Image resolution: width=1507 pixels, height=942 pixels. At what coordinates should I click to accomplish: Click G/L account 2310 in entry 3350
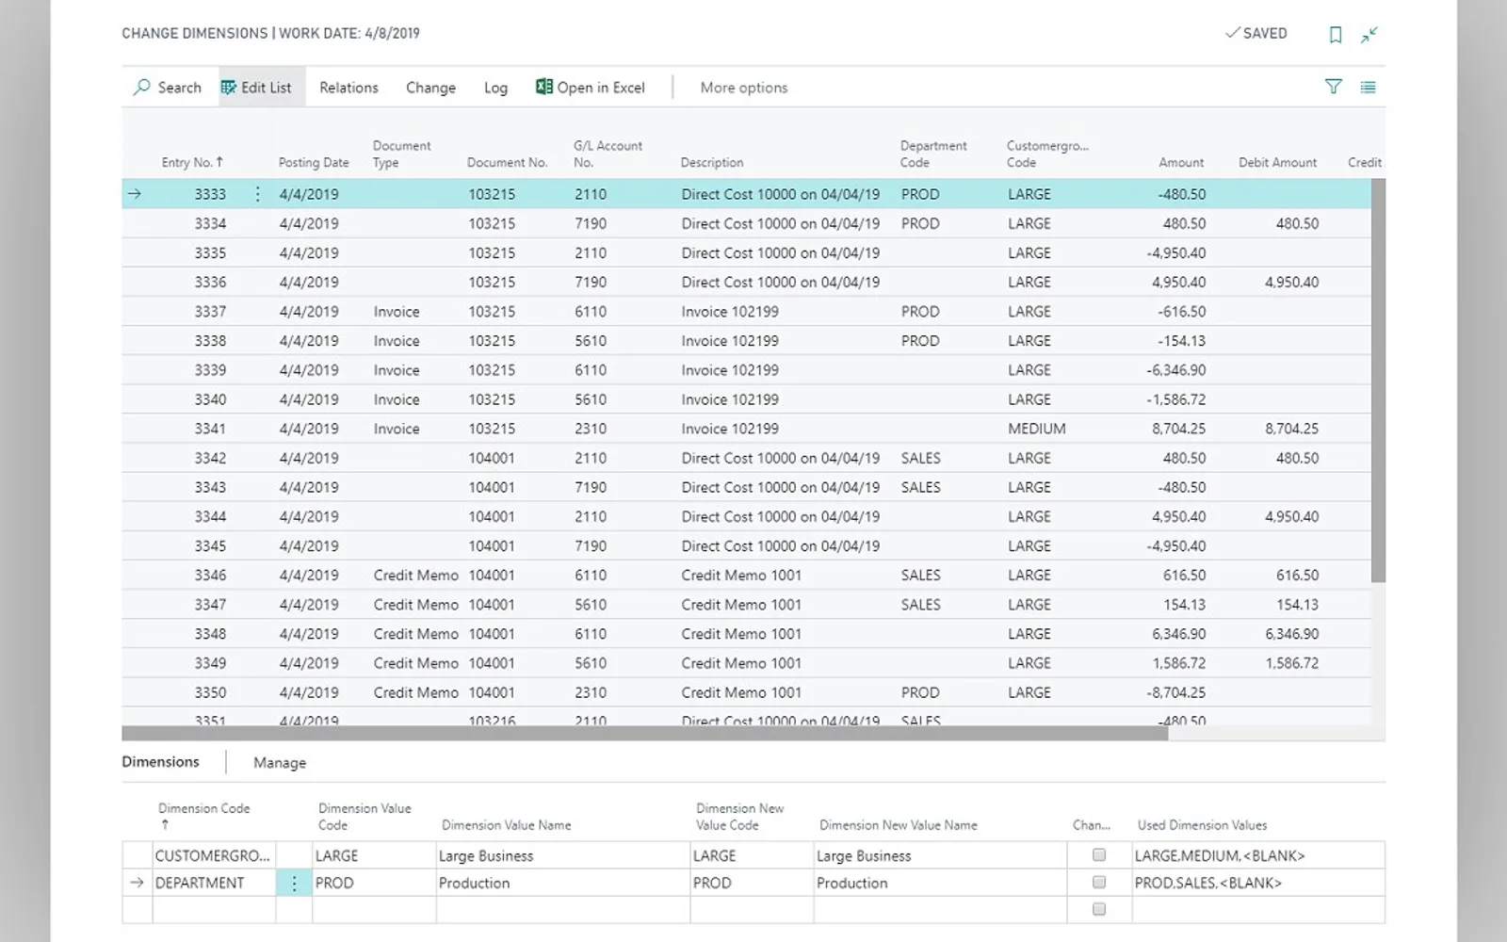[591, 692]
